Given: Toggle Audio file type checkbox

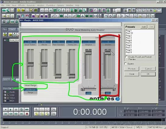Looking at the screenshot, I should [x=5, y=92].
